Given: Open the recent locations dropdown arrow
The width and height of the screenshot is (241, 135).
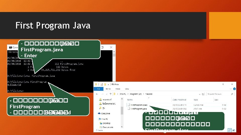Looking at the screenshot, I should point(106,94).
